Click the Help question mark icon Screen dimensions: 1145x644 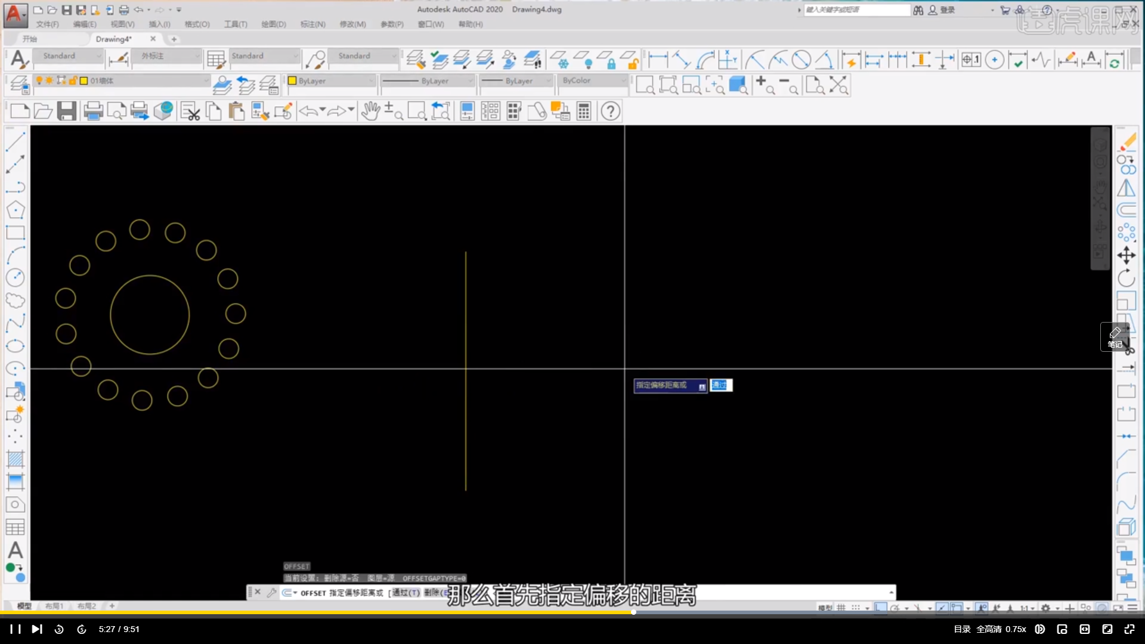pos(611,111)
